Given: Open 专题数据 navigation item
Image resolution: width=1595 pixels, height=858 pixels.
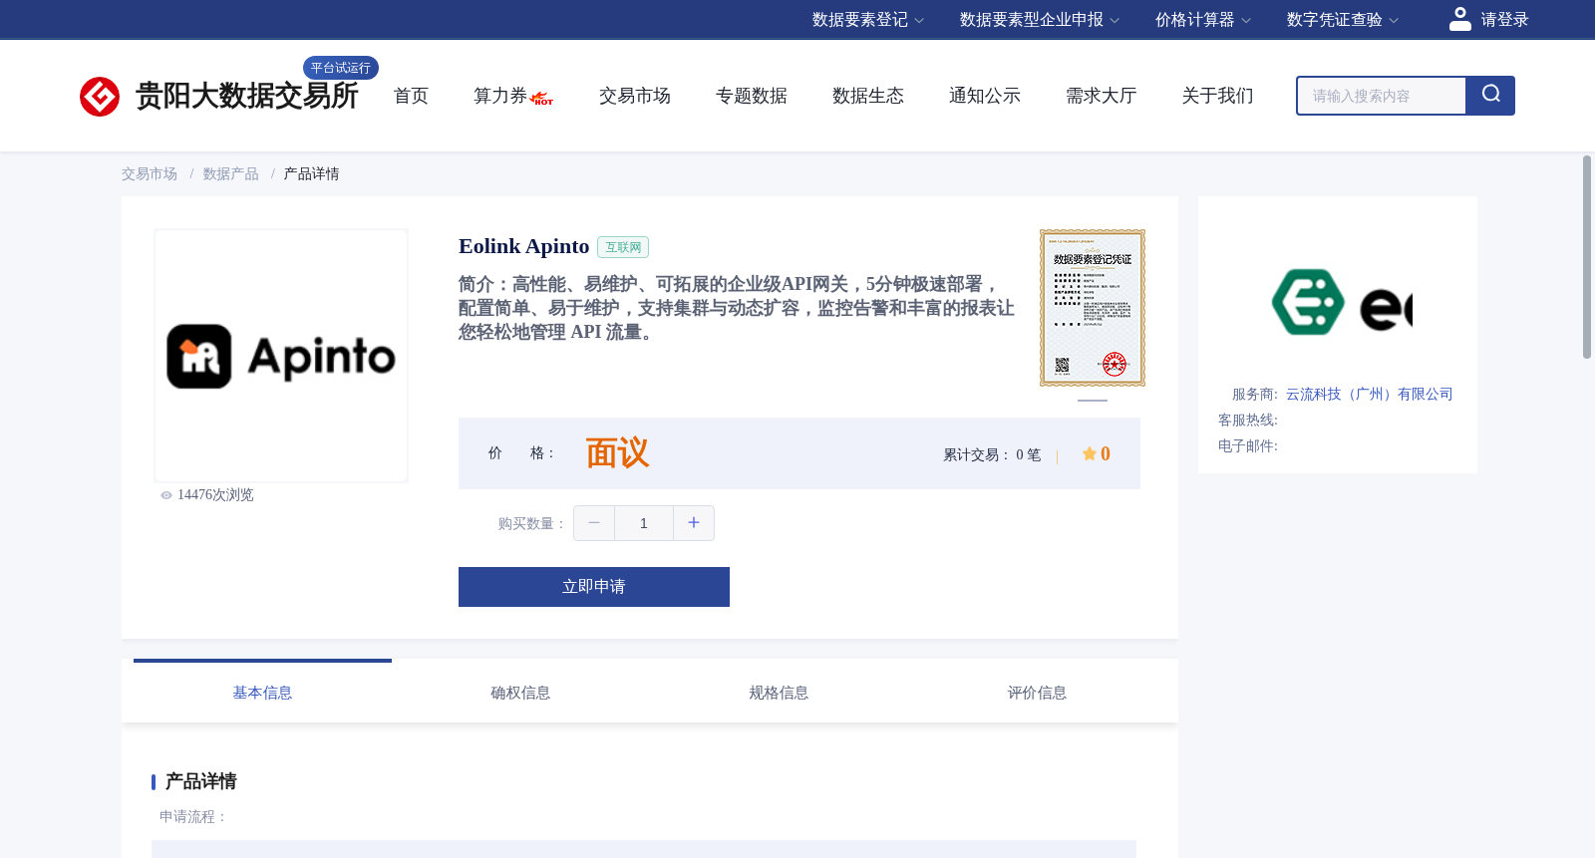Looking at the screenshot, I should (x=752, y=96).
